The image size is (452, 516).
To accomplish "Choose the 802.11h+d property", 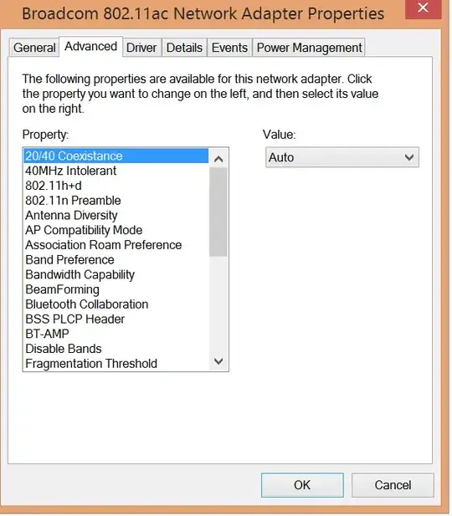I will point(116,186).
